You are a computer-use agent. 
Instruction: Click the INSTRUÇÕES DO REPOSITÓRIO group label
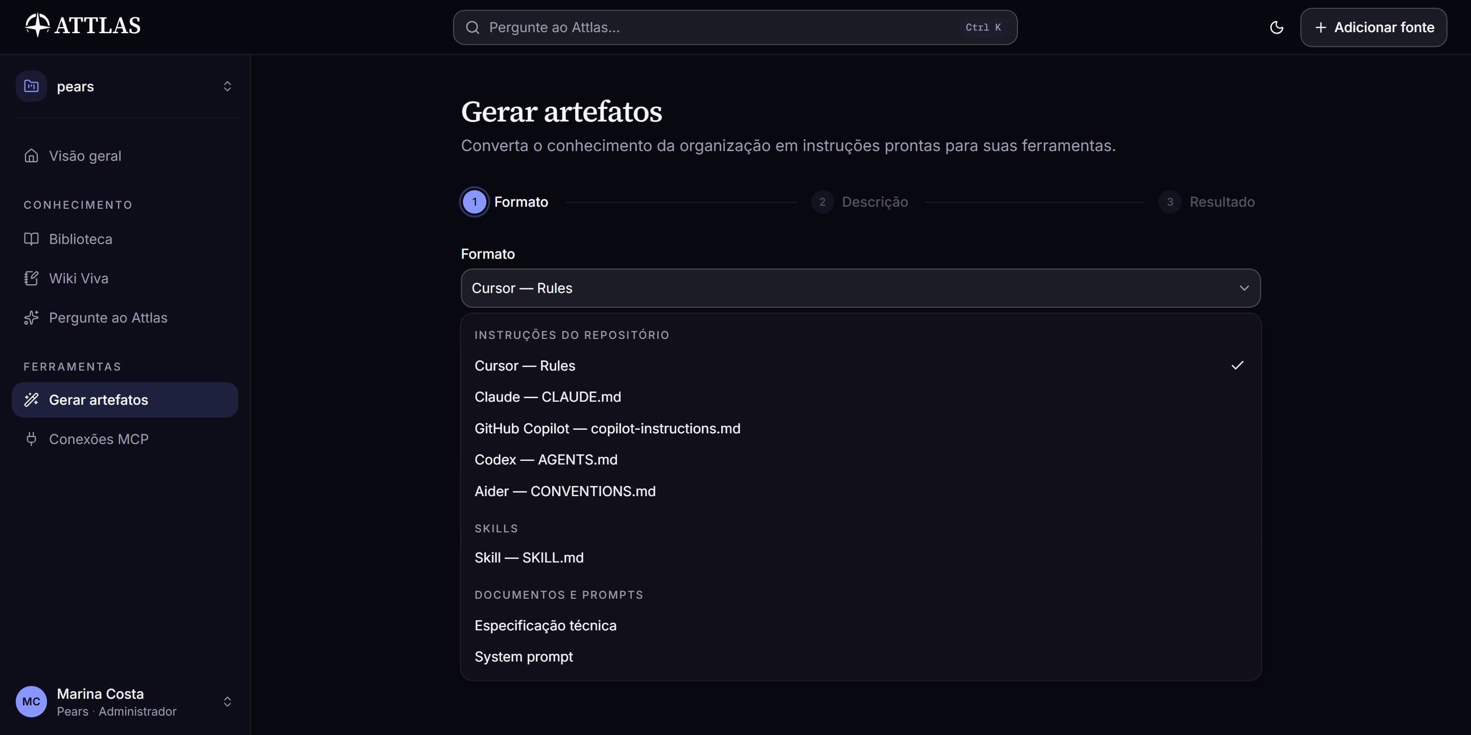(572, 335)
